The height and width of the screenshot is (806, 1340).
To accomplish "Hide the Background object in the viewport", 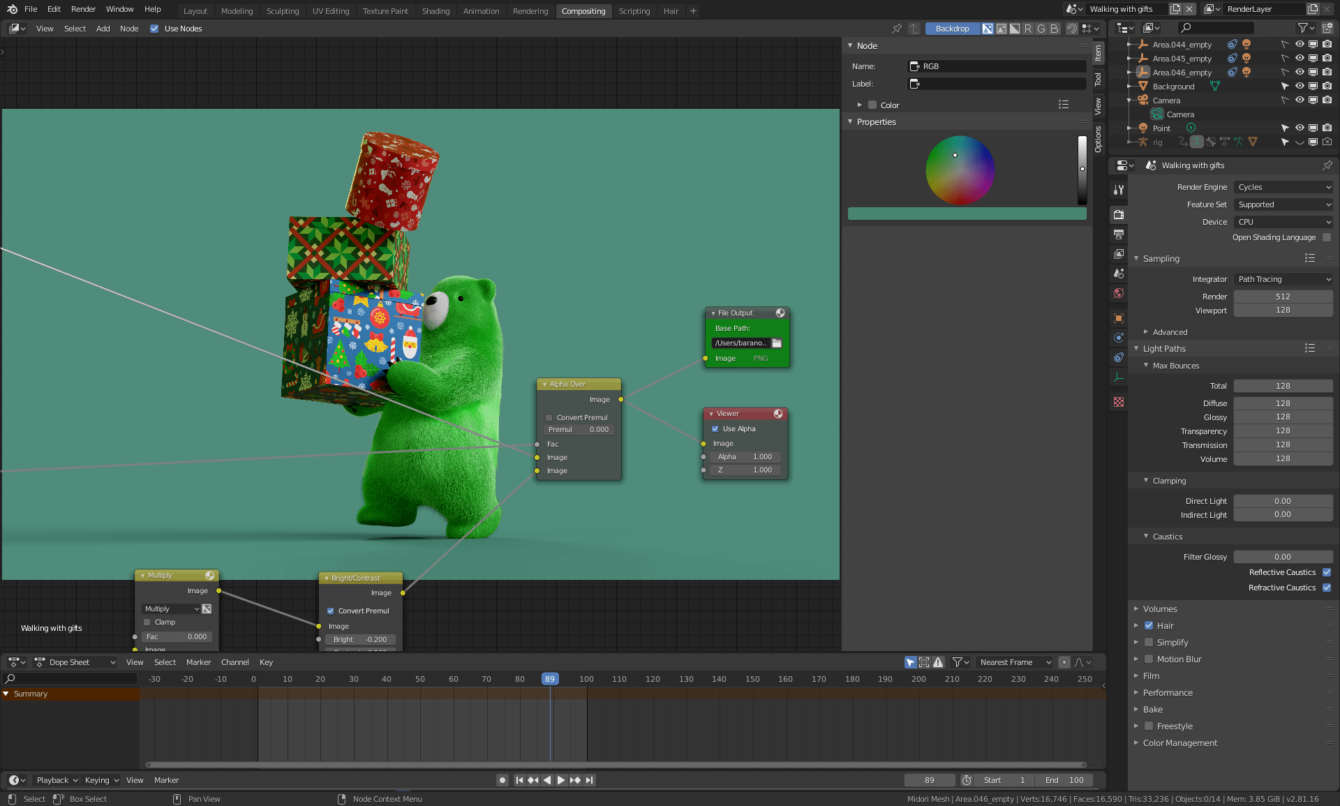I will click(x=1300, y=86).
